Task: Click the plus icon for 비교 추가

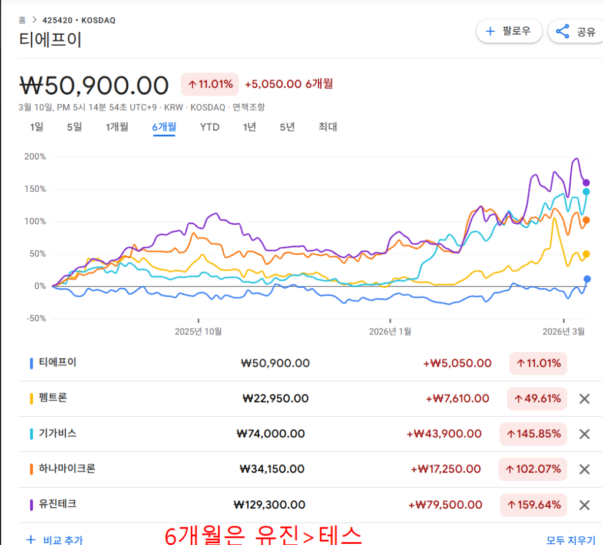Action: click(x=31, y=540)
